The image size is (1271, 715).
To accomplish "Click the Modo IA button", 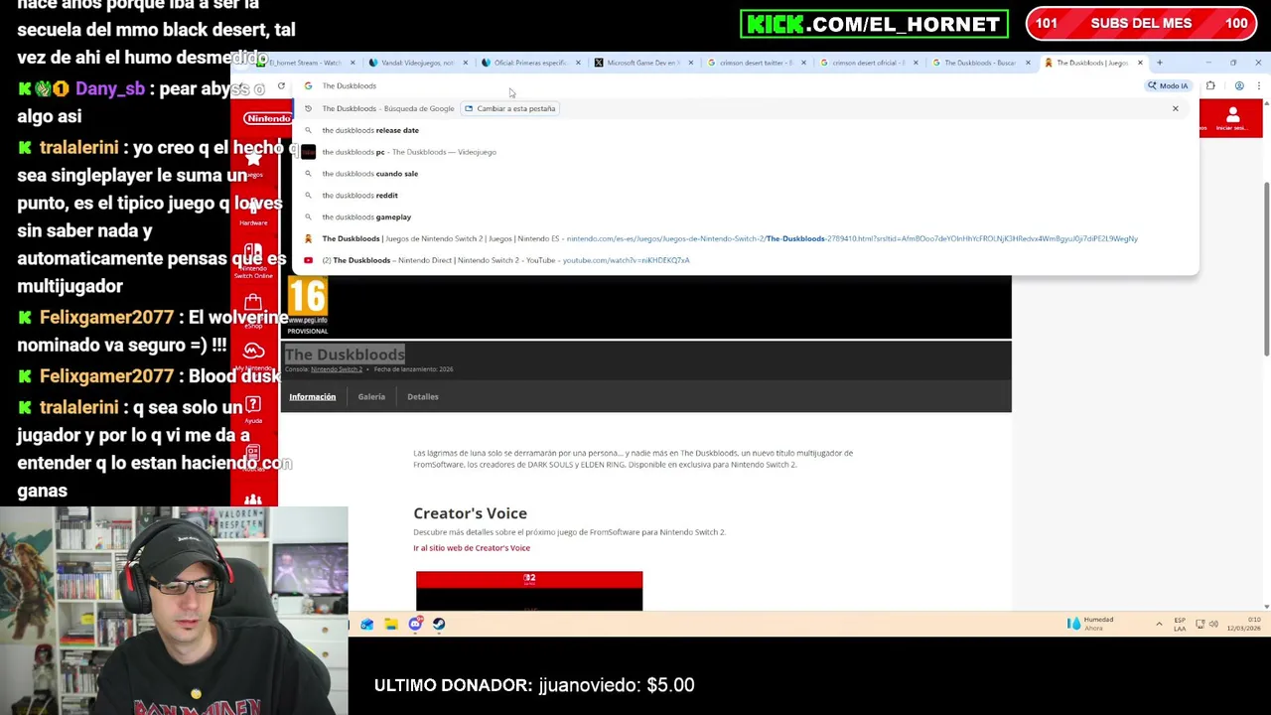I will pos(1168,86).
